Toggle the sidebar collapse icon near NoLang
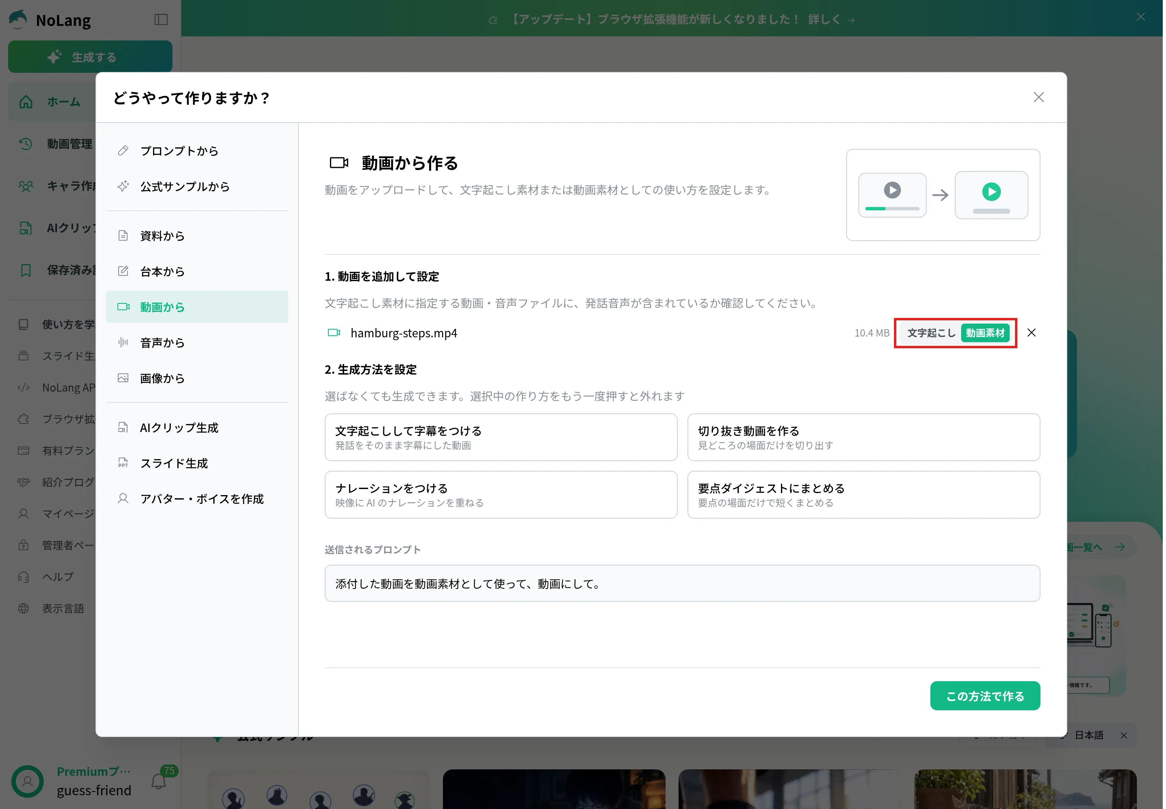 point(161,19)
